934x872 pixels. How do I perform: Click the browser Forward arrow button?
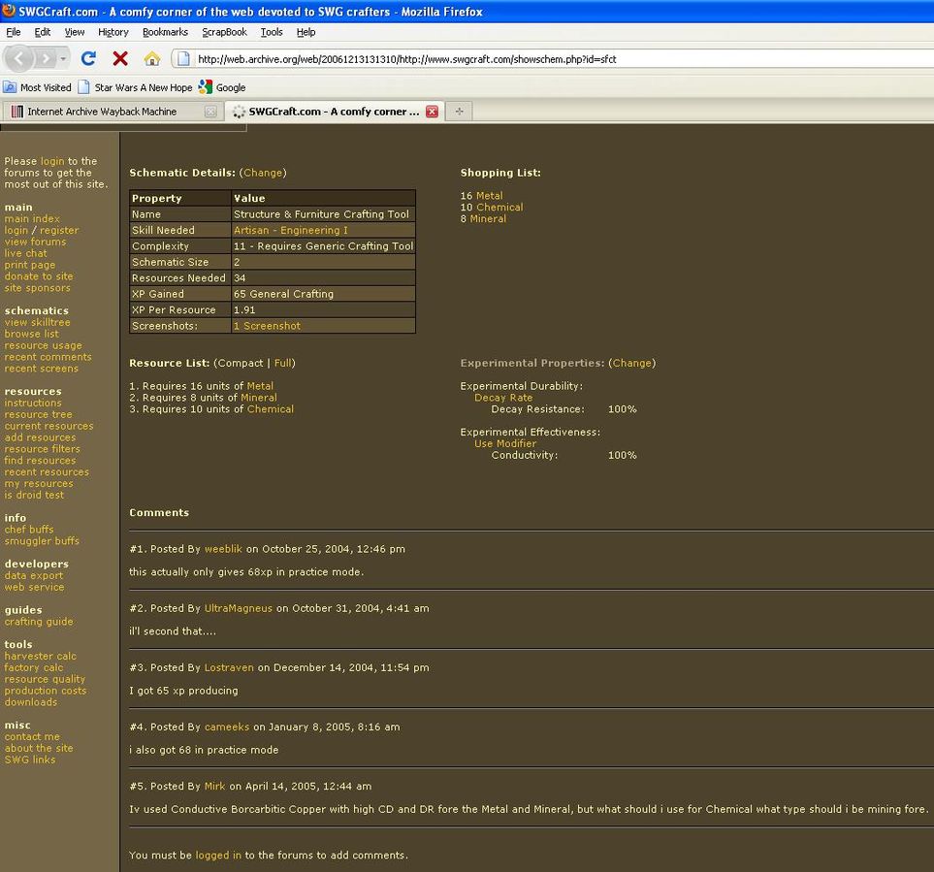tap(45, 58)
